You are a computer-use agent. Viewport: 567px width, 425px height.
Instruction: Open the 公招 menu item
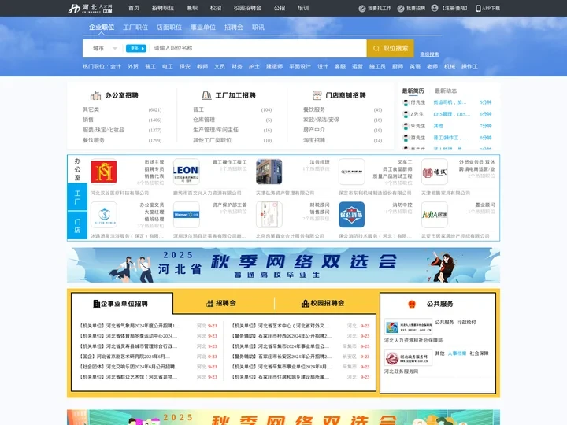coord(280,8)
